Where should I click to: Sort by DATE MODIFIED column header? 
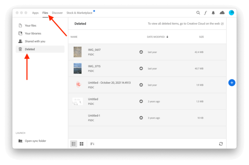tap(156, 37)
